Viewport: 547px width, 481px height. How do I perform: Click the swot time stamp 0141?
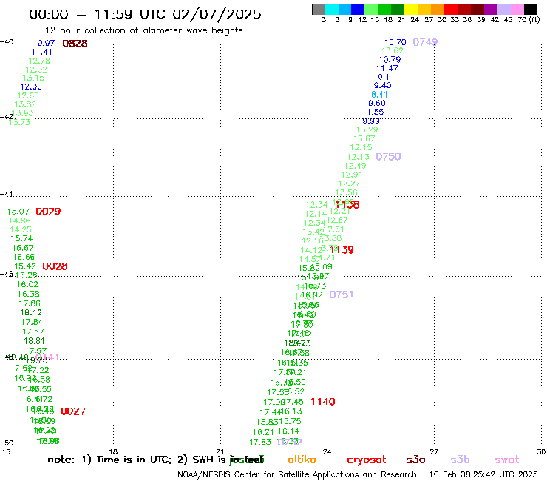pyautogui.click(x=48, y=357)
